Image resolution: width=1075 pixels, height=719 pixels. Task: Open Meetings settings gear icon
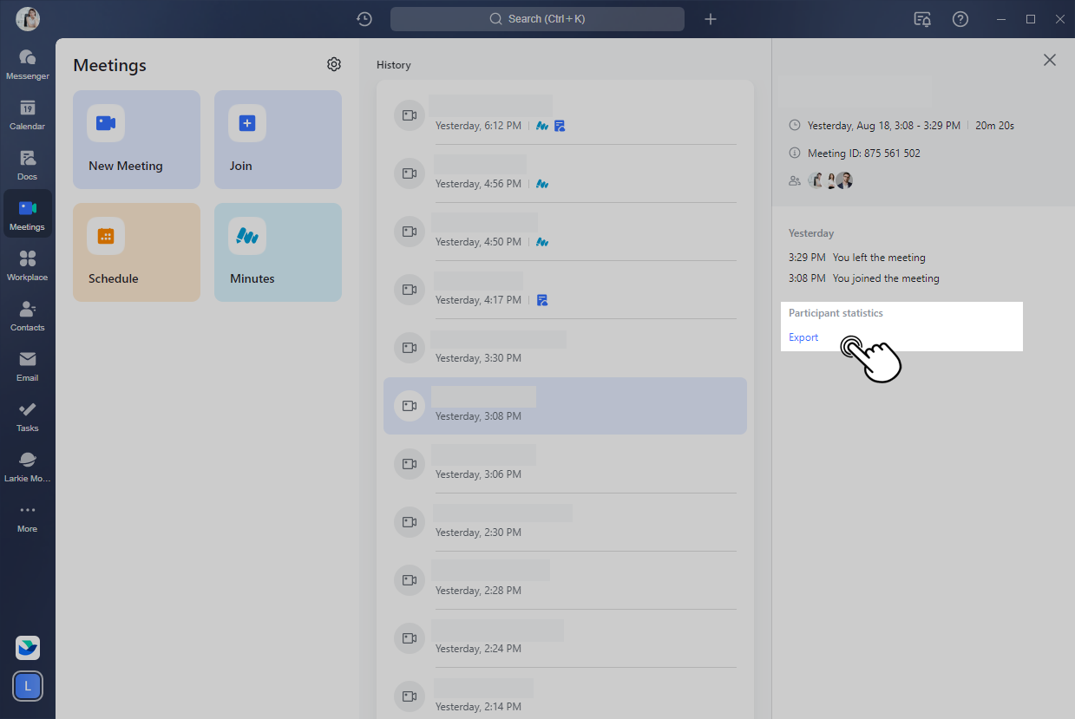pos(334,64)
